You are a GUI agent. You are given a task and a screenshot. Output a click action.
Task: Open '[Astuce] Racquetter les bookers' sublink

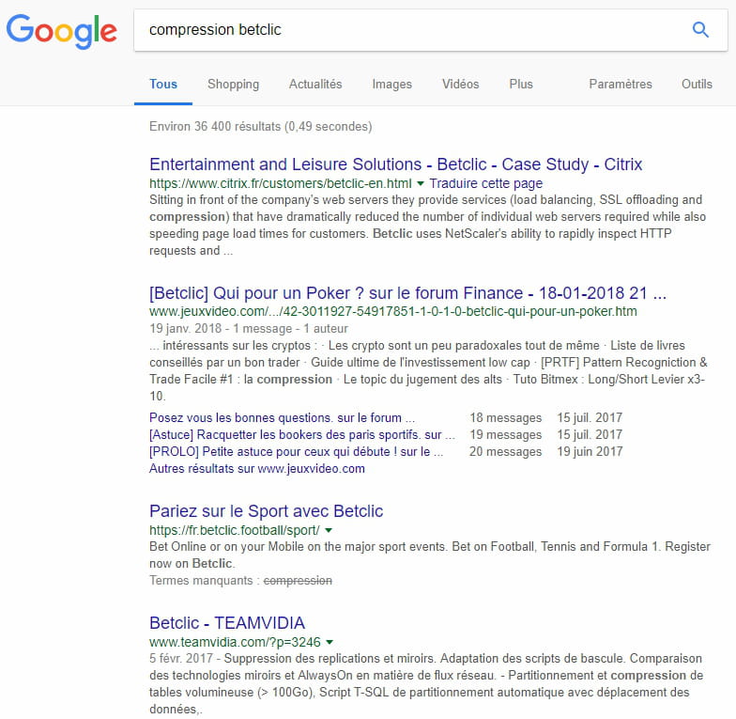point(302,434)
